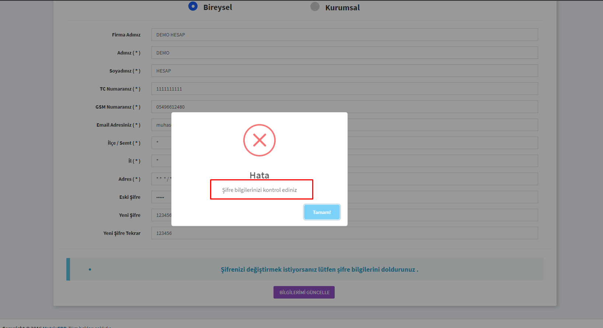
Task: Click the Hata dialog title
Action: pyautogui.click(x=259, y=175)
